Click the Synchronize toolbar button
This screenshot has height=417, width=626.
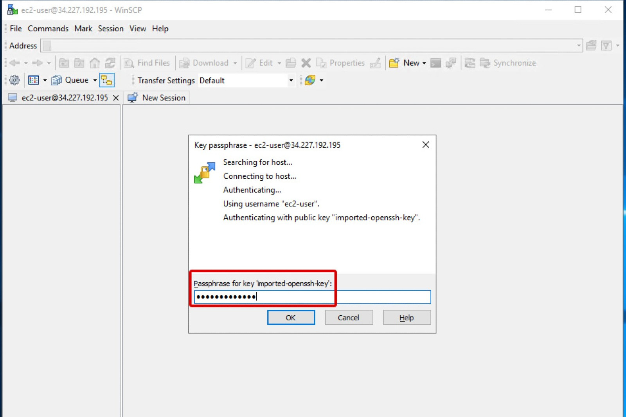click(x=508, y=63)
